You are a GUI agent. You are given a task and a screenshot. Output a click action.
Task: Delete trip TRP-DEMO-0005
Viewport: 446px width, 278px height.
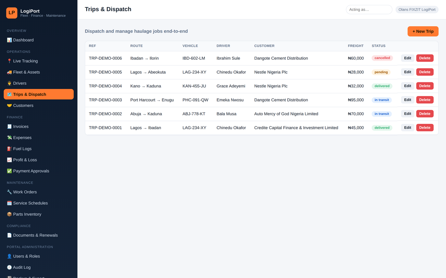pos(425,72)
